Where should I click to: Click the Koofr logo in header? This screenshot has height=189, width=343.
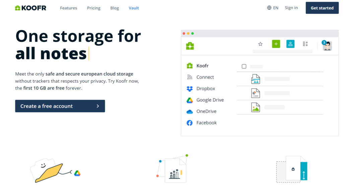[x=30, y=8]
